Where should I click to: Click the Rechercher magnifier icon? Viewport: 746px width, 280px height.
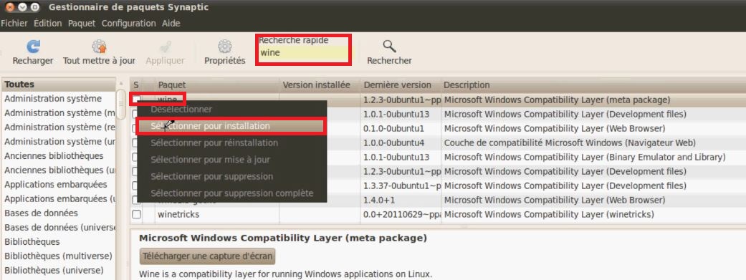389,46
